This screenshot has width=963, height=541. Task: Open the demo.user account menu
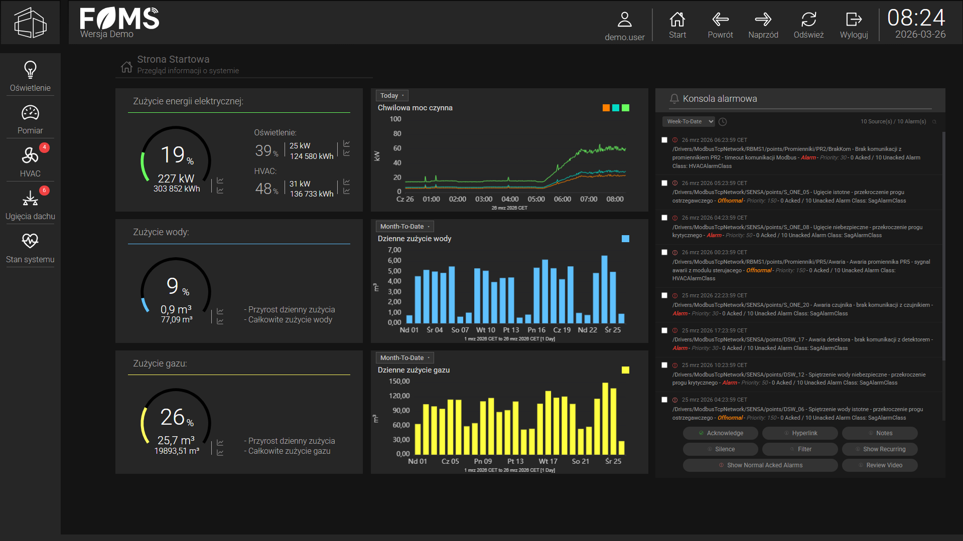coord(624,26)
